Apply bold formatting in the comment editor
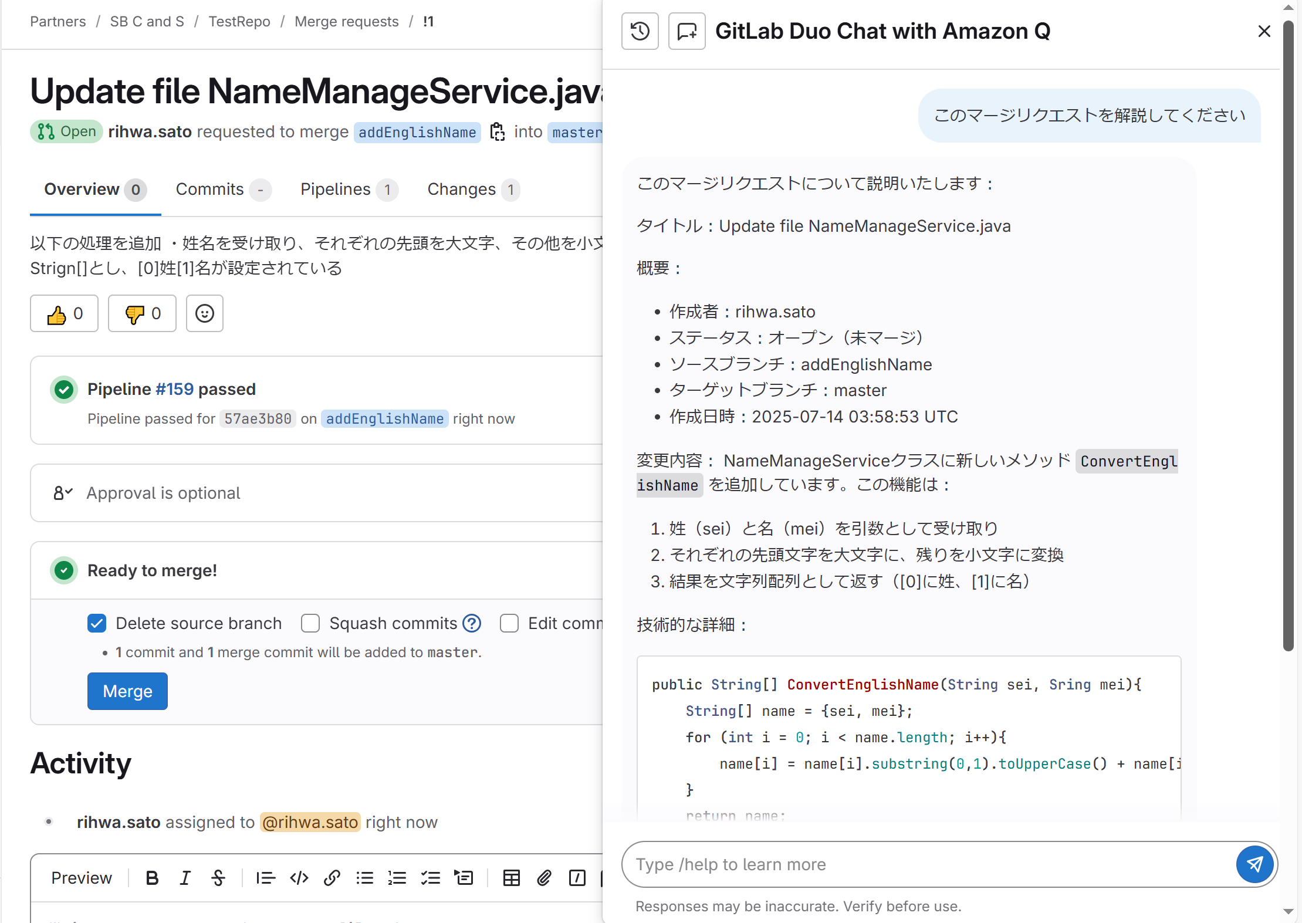 tap(152, 878)
